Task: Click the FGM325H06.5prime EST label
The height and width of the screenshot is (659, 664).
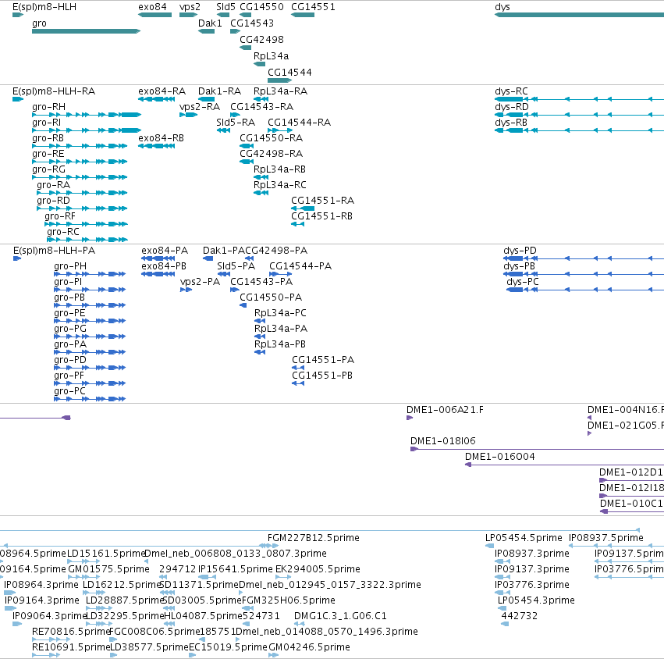Action: pyautogui.click(x=288, y=600)
